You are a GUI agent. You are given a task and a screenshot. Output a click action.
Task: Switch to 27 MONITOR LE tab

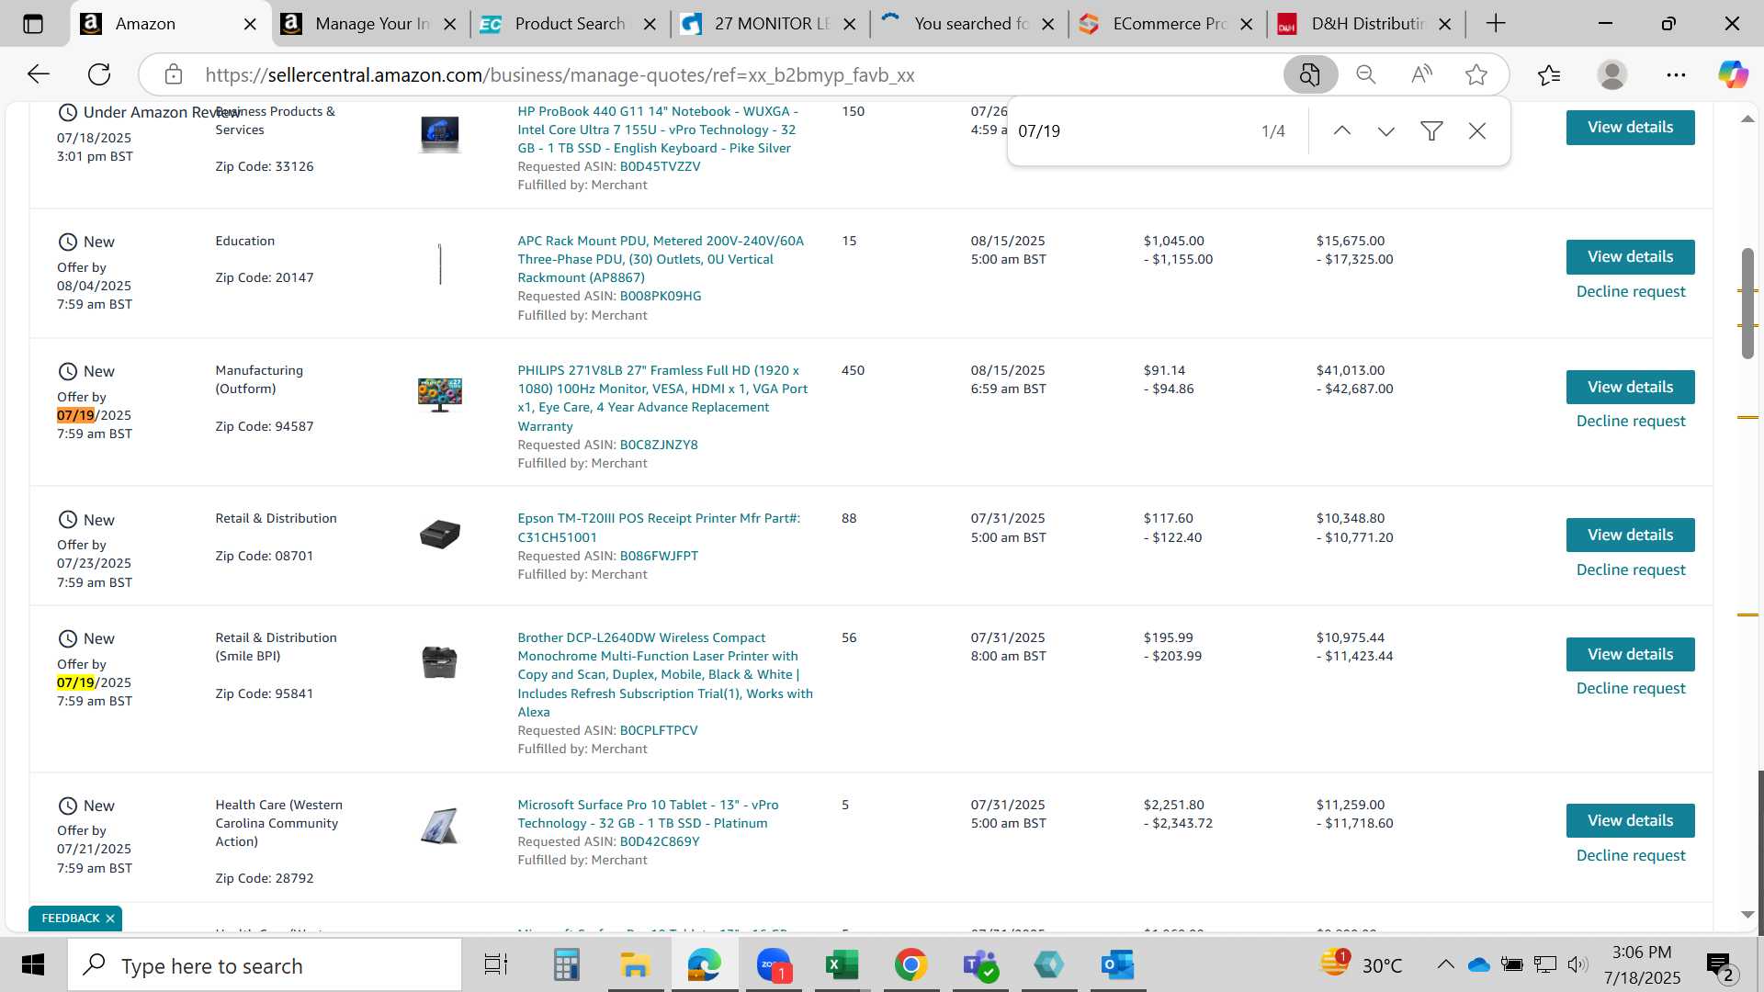tap(770, 24)
